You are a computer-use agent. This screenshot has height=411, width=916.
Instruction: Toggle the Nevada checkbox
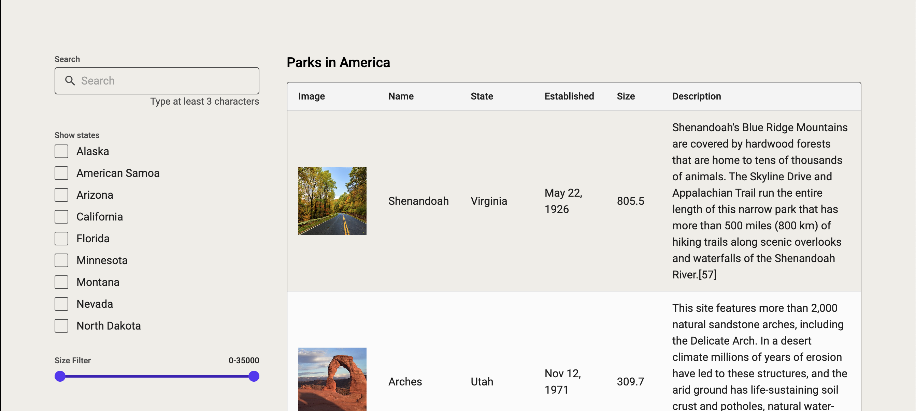pos(61,304)
